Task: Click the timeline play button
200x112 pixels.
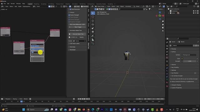Action: coord(85,99)
